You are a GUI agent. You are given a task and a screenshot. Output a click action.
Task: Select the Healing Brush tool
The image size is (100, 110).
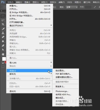click(3, 29)
